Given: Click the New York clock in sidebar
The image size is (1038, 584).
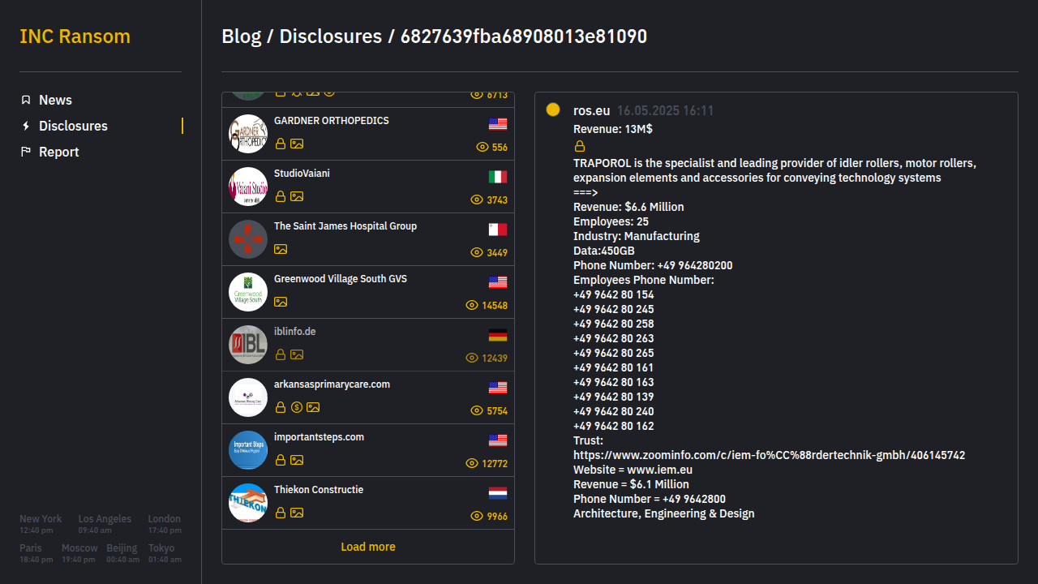Looking at the screenshot, I should pyautogui.click(x=41, y=524).
